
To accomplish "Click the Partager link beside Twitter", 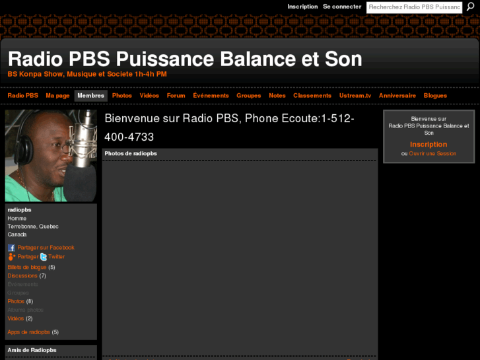I will (28, 257).
